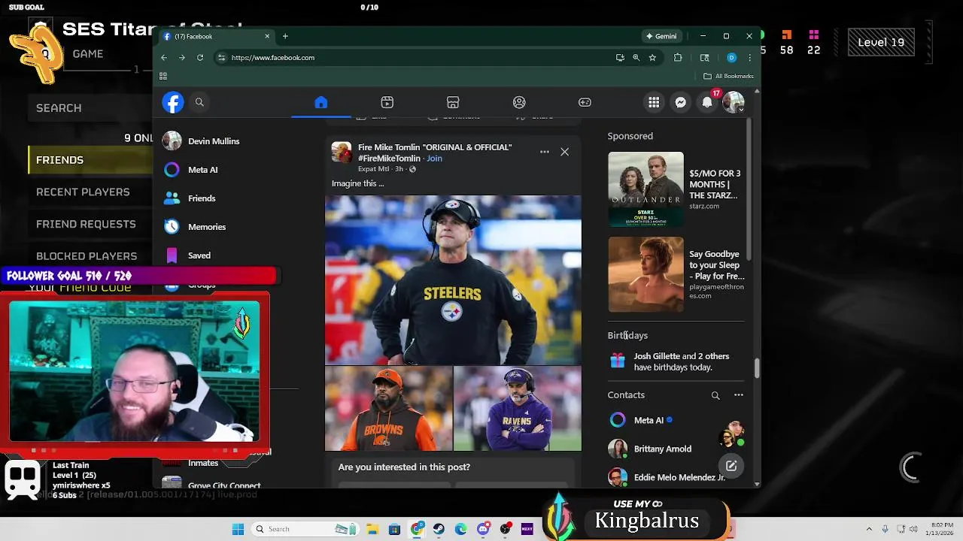Screen dimensions: 963x541
Task: Click the Chrome address bar URL
Action: pos(273,58)
